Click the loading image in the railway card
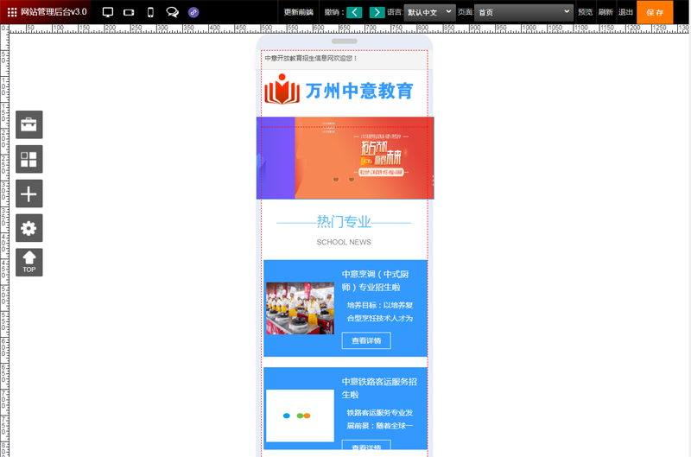This screenshot has height=457, width=691. 300,416
